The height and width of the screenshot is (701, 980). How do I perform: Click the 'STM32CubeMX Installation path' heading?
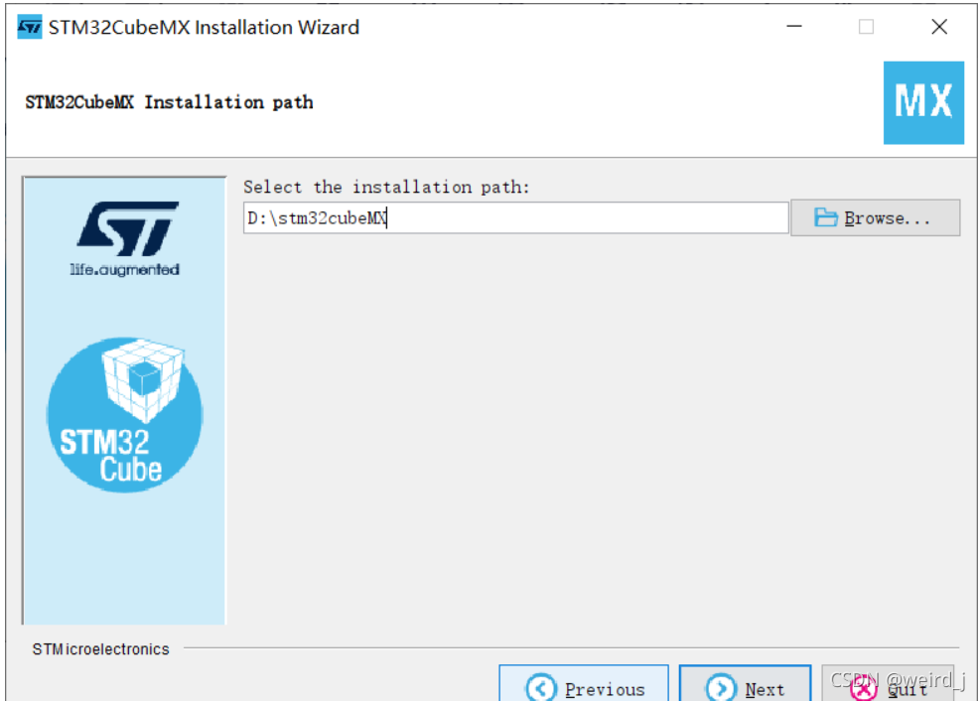click(169, 102)
